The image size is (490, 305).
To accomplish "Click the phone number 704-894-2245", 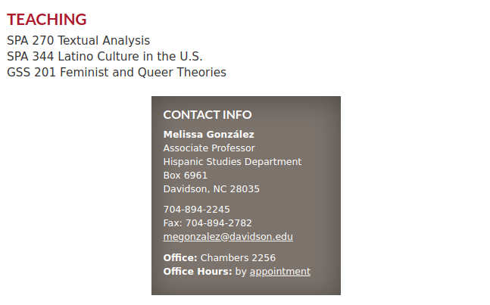I will pos(197,210).
